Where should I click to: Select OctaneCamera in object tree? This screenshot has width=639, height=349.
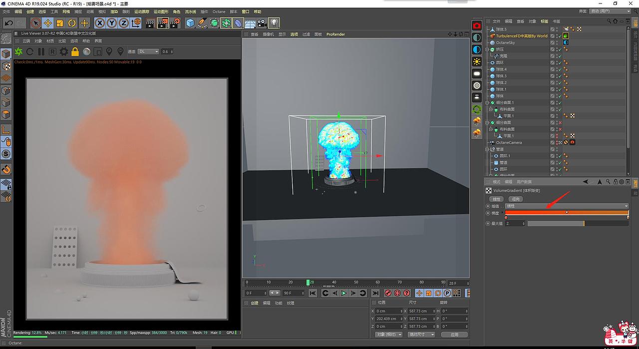[x=509, y=142]
